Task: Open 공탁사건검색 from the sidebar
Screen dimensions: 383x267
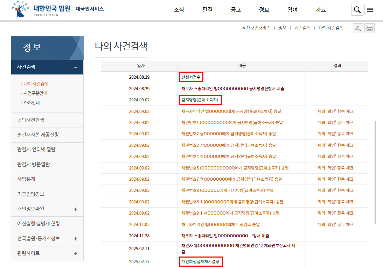Action: (x=31, y=120)
